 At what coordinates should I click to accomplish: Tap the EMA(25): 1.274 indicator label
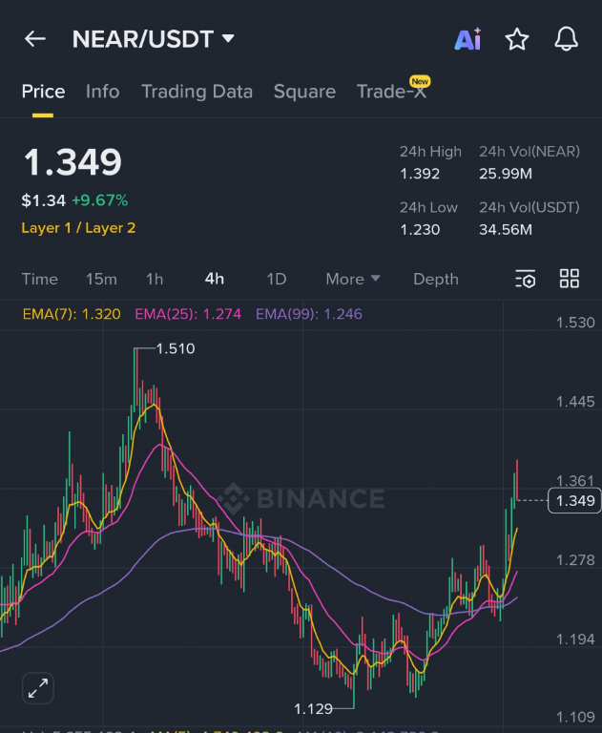[188, 314]
